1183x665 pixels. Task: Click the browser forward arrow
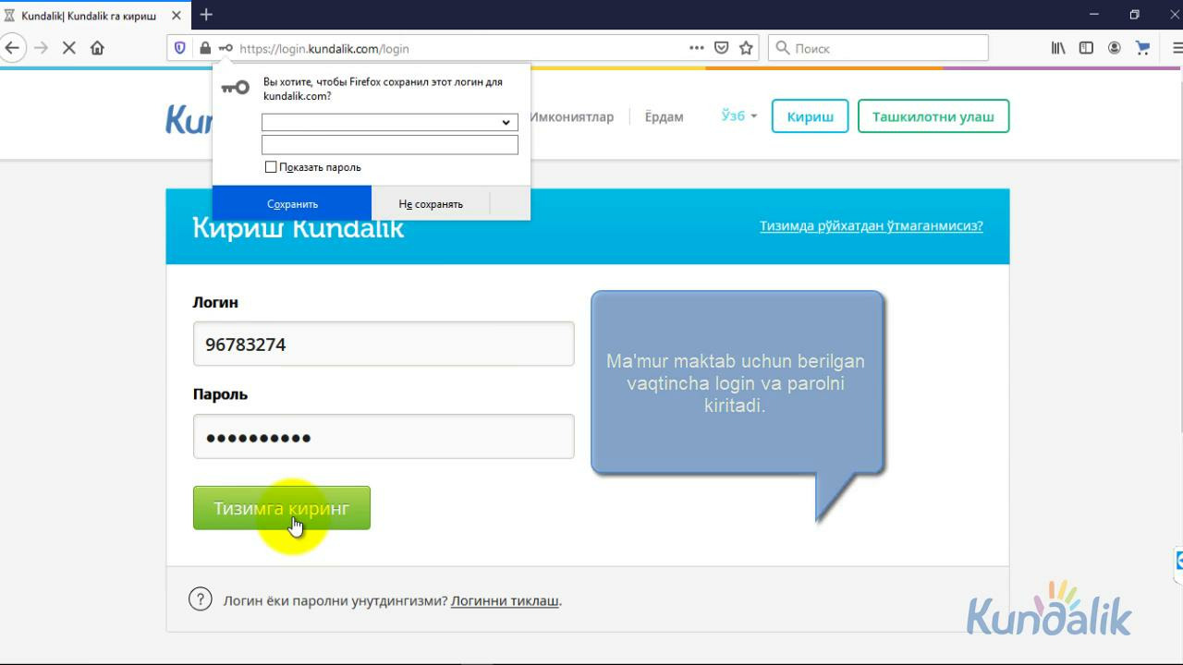[x=41, y=48]
